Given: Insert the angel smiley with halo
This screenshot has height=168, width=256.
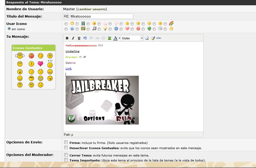Looking at the screenshot, I should pyautogui.click(x=20, y=56).
